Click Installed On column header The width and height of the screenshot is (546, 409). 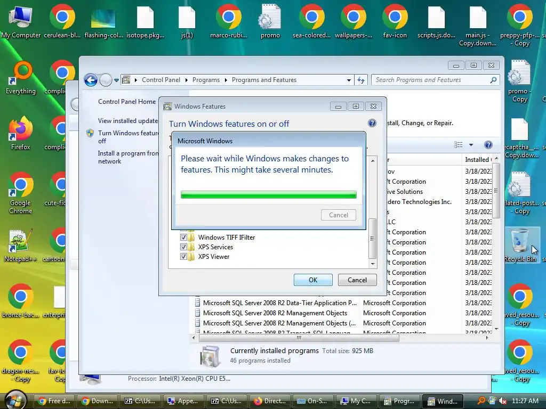(x=478, y=160)
